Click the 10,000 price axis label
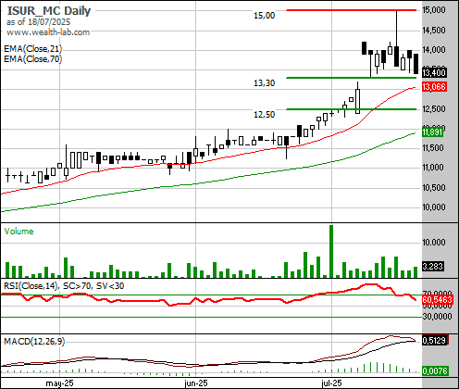 point(434,207)
